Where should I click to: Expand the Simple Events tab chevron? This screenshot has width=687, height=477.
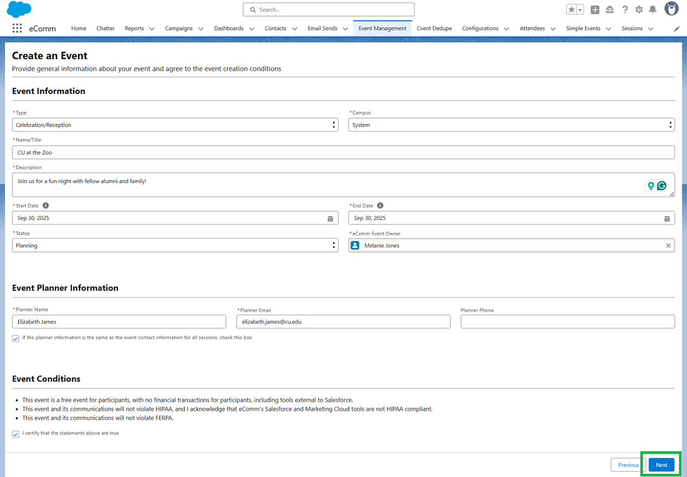(x=608, y=28)
